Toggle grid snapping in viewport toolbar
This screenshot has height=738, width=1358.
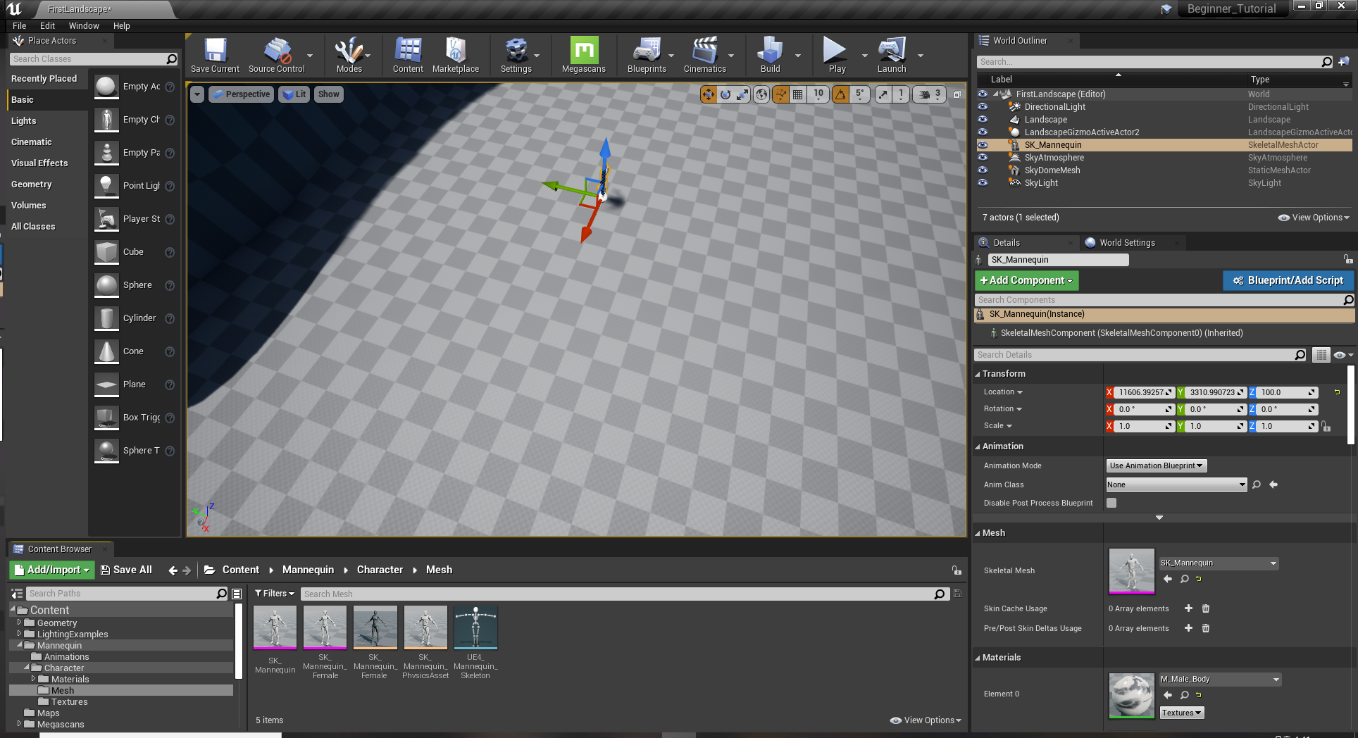[x=798, y=94]
